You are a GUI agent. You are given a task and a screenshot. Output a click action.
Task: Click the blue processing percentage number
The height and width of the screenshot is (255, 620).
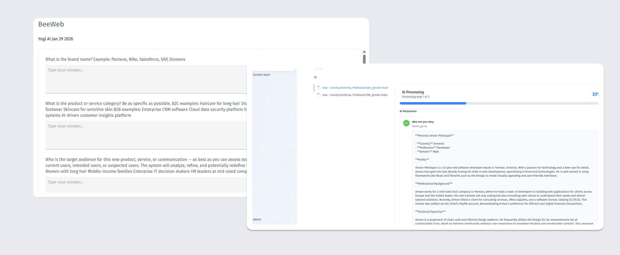click(595, 94)
